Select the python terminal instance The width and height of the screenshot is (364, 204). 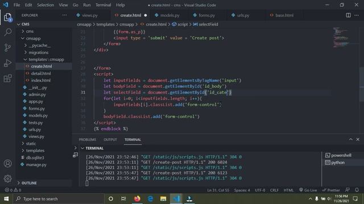pos(338,163)
